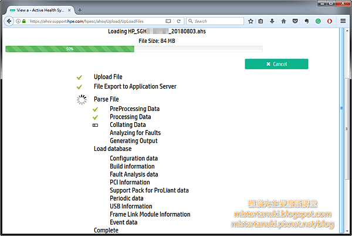Click the Analyzing for Faults text
The width and height of the screenshot is (352, 236).
click(135, 133)
